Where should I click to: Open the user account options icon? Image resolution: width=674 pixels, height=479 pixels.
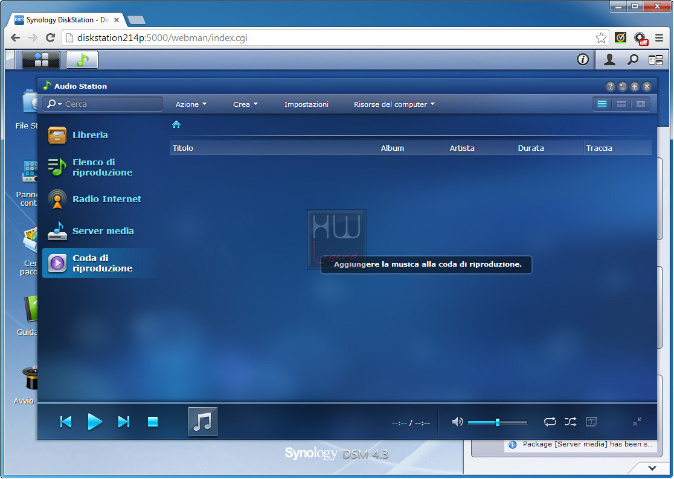coord(609,60)
